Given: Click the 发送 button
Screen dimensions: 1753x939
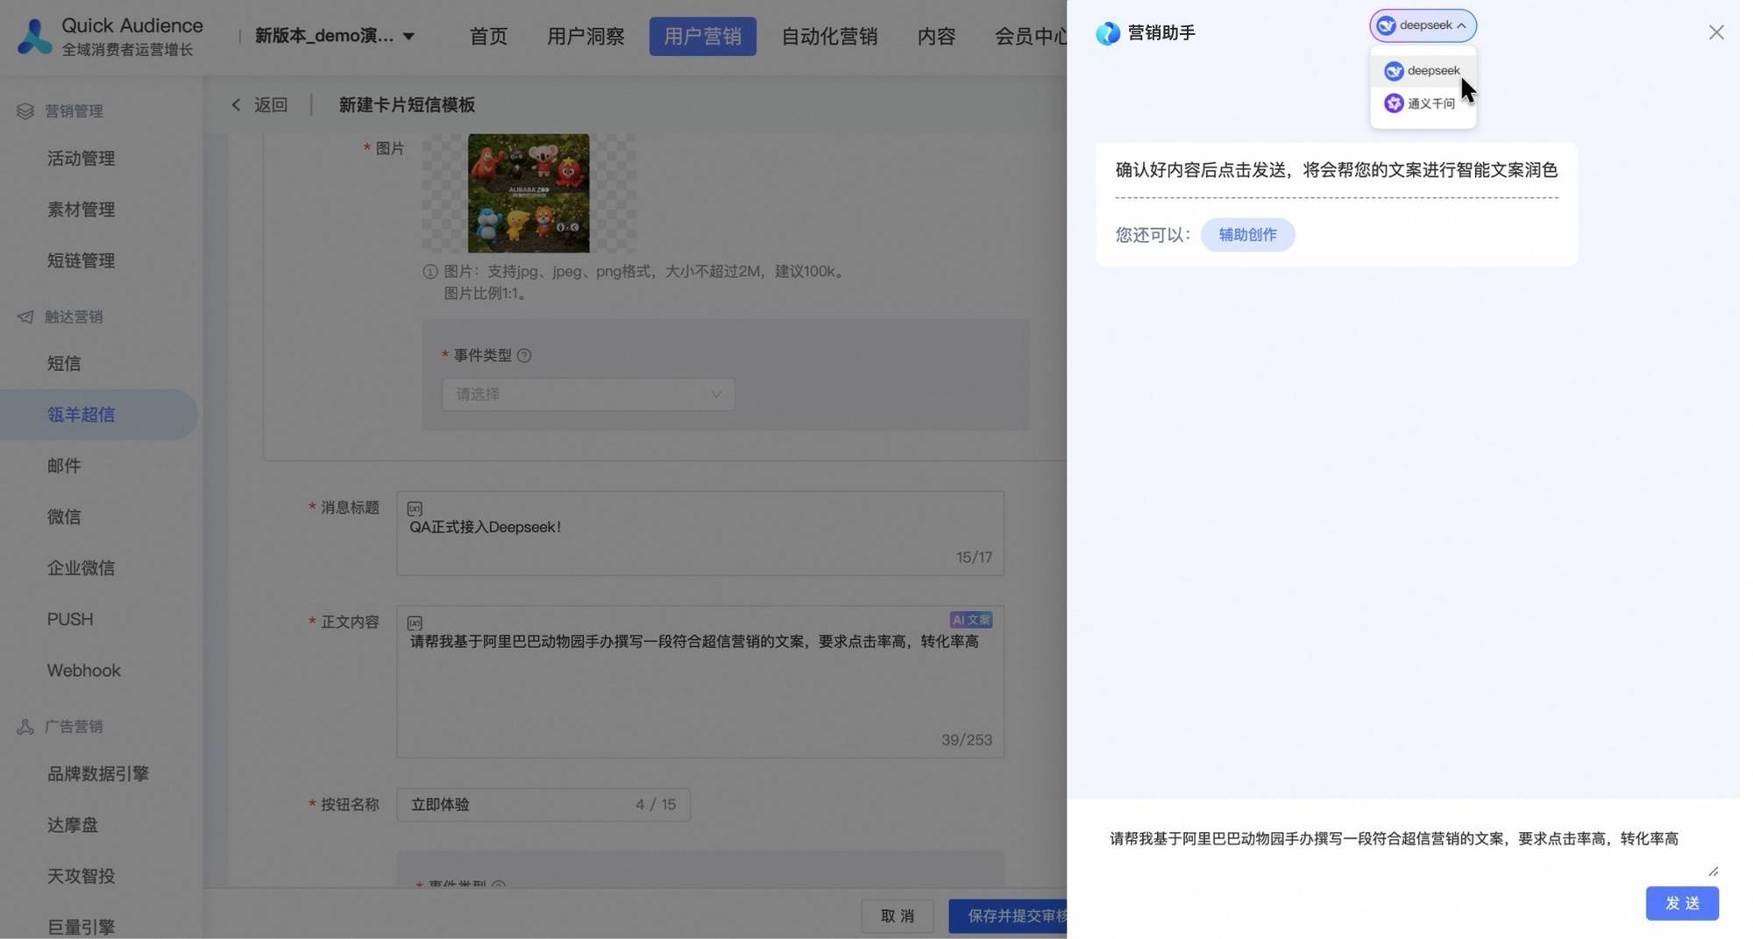Looking at the screenshot, I should tap(1682, 904).
